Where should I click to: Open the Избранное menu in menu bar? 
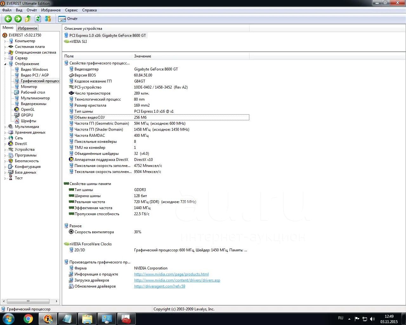tap(51, 10)
